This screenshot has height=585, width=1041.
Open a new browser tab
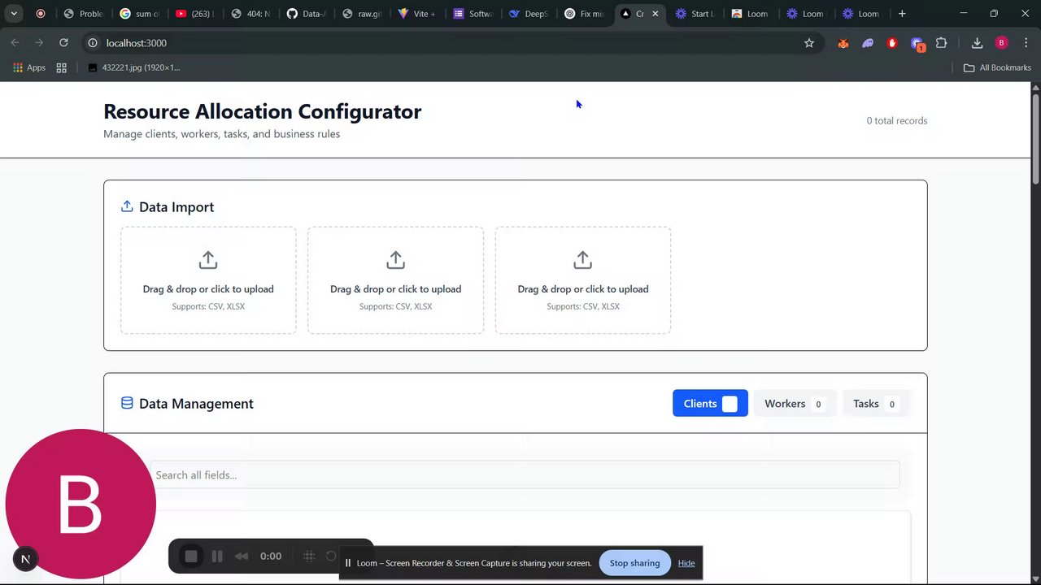(902, 14)
